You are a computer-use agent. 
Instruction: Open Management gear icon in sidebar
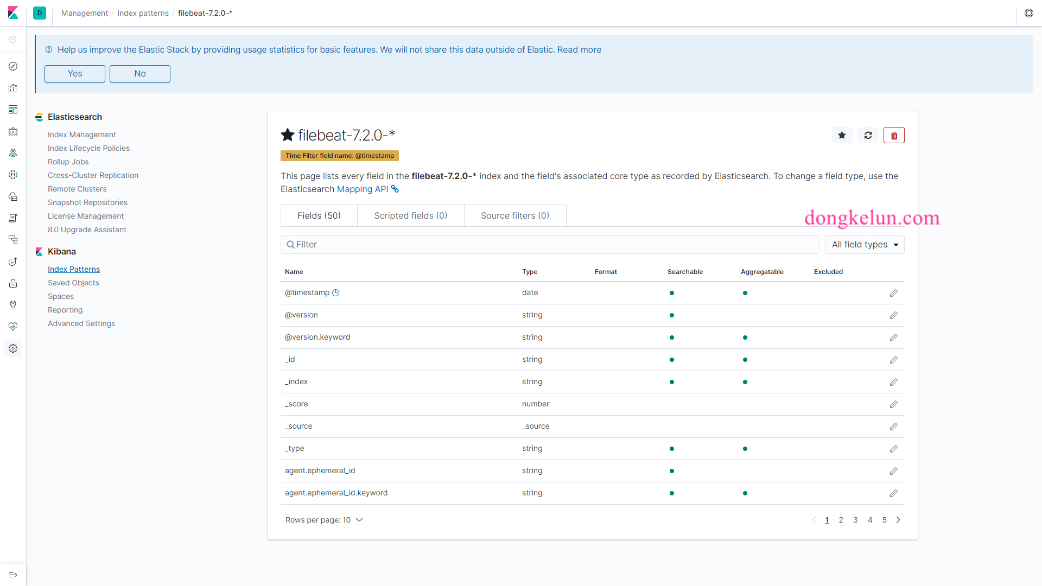point(13,348)
